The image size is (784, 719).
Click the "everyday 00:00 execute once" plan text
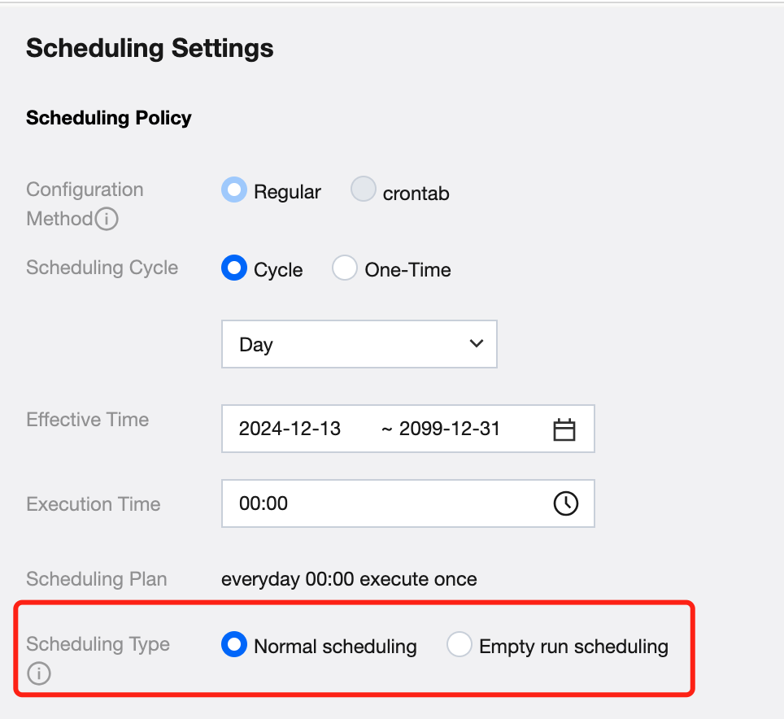[349, 579]
